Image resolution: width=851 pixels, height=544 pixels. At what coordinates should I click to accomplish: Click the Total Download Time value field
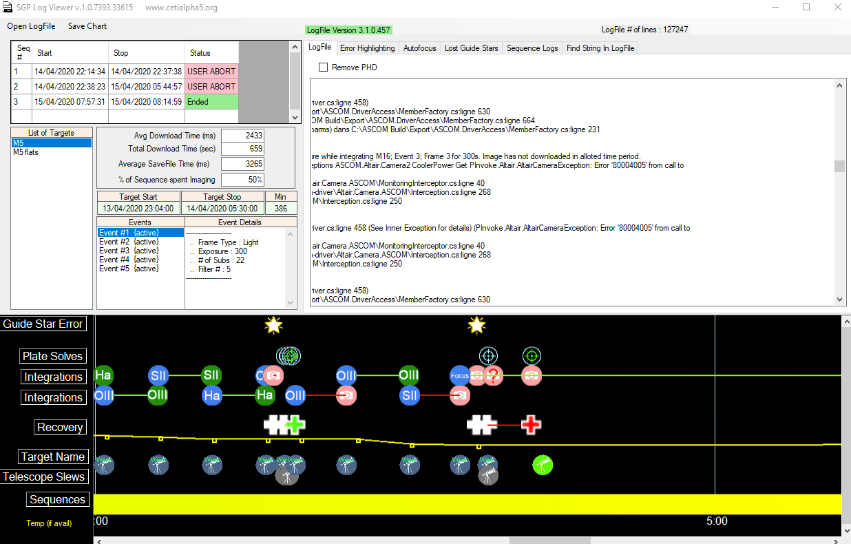242,149
